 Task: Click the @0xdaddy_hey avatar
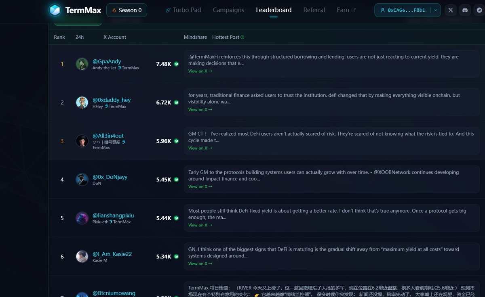click(x=82, y=102)
